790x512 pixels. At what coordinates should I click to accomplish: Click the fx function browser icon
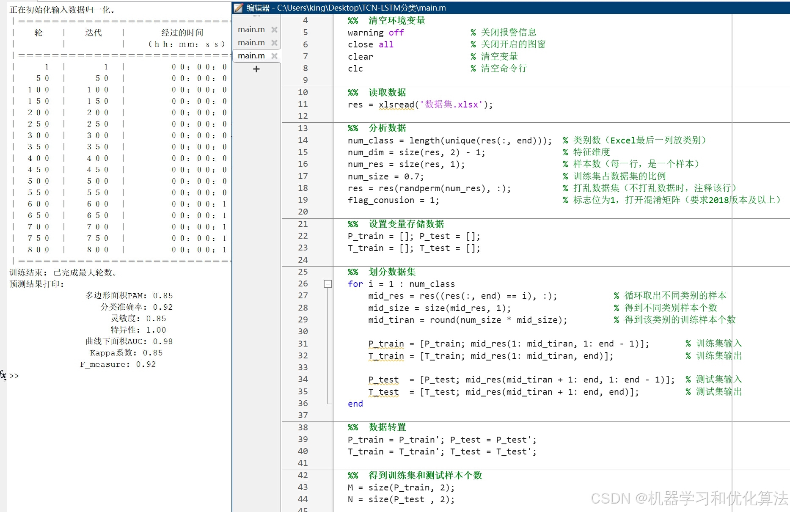[3, 375]
